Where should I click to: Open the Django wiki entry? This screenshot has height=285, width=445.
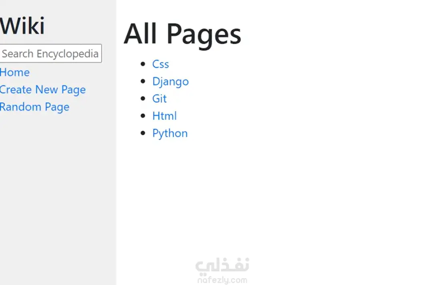pos(170,82)
